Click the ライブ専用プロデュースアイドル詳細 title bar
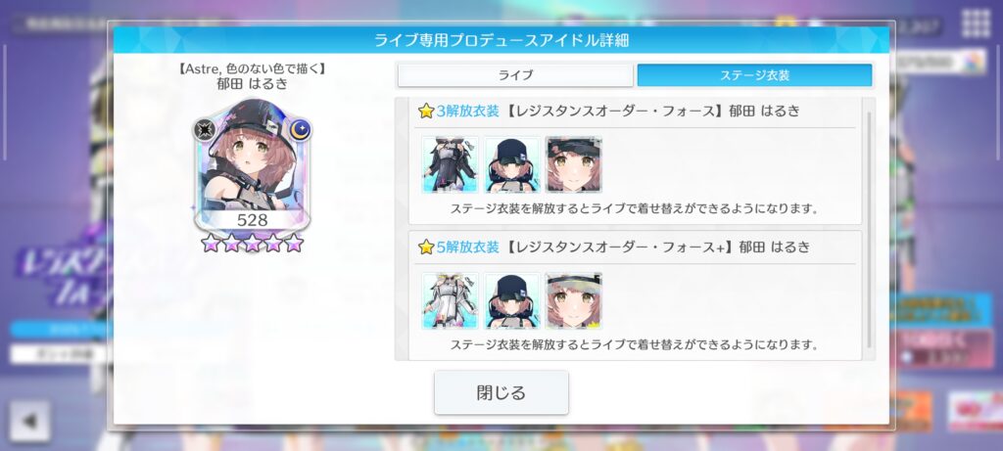 pyautogui.click(x=501, y=40)
